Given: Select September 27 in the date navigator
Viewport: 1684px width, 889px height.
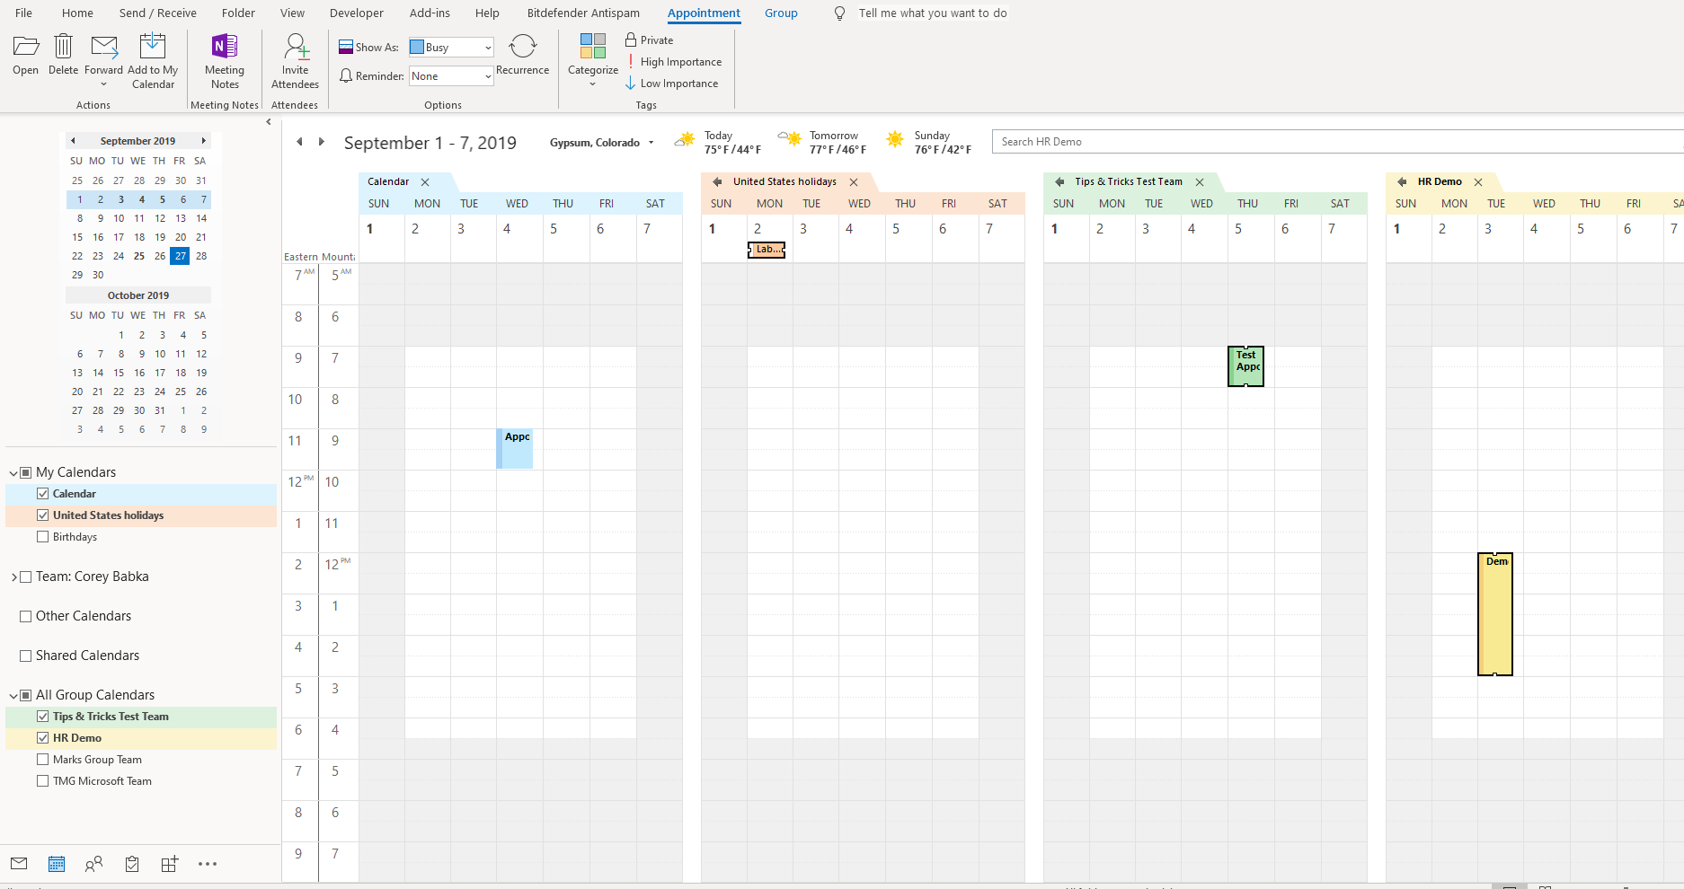Looking at the screenshot, I should tap(181, 256).
